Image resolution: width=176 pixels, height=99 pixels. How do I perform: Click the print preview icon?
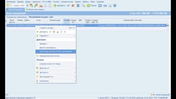[x=110, y=5]
